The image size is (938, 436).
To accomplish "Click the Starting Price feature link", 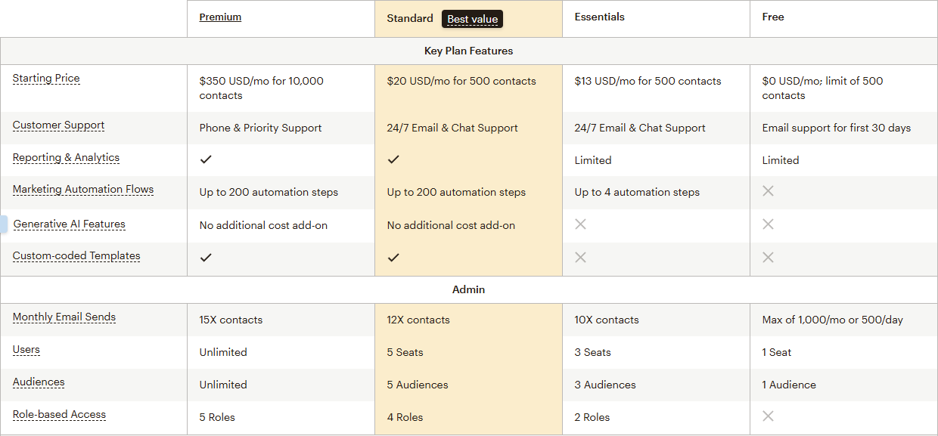I will click(x=46, y=78).
